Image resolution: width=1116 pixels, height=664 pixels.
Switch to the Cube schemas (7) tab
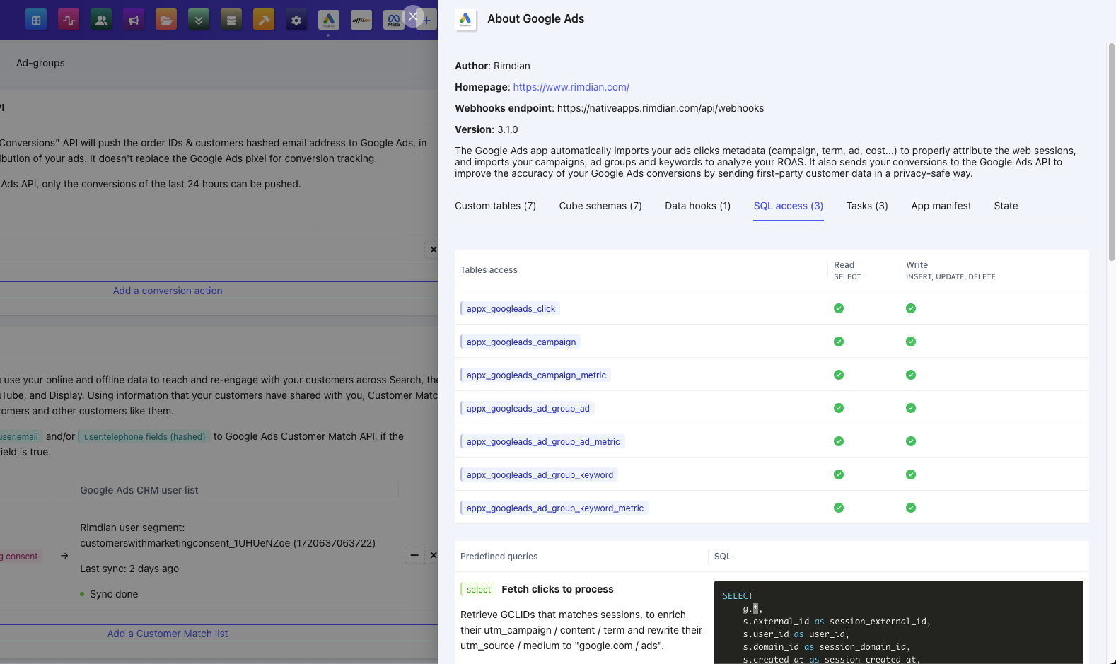coord(600,206)
